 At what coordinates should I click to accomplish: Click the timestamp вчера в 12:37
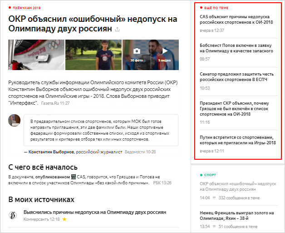coord(212,30)
